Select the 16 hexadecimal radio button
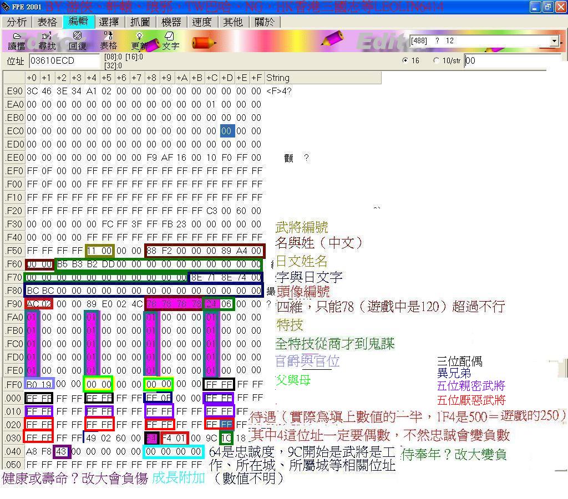Image resolution: width=568 pixels, height=499 pixels. (x=405, y=60)
